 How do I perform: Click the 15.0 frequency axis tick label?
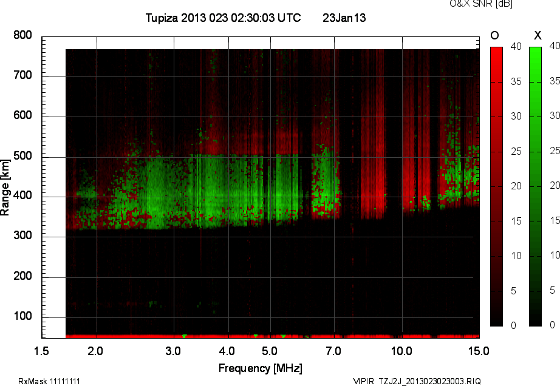479,351
